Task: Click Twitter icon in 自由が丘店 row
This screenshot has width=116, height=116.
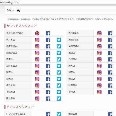Action: pos(59,53)
